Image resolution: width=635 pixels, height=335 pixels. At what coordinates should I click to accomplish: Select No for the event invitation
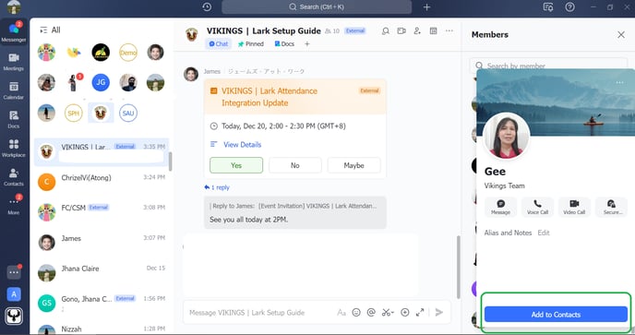pyautogui.click(x=294, y=165)
